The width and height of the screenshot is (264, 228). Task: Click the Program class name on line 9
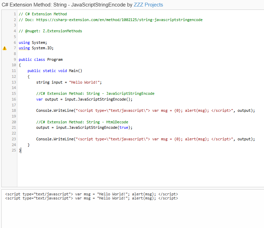pyautogui.click(x=55, y=59)
